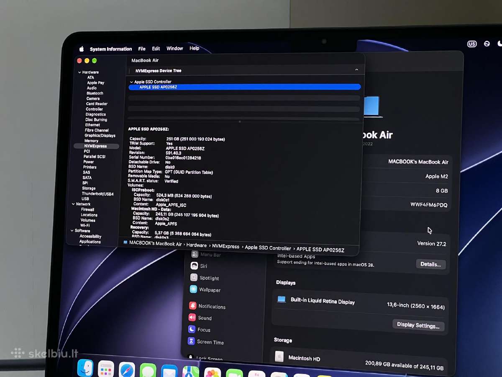Collapse the Hardware section in the sidebar
Image resolution: width=502 pixels, height=377 pixels.
coord(79,72)
